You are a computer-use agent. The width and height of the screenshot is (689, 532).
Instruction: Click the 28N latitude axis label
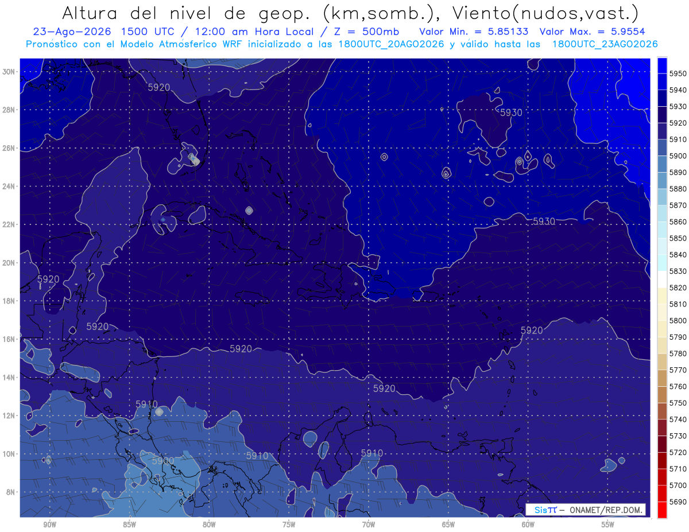click(8, 110)
